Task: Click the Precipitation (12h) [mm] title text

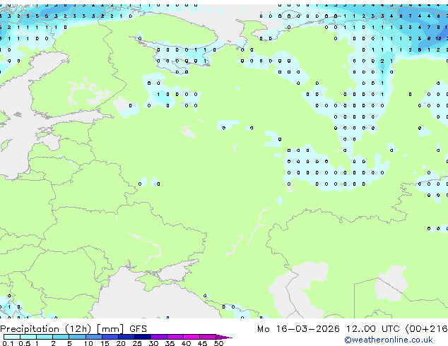Action: point(62,329)
